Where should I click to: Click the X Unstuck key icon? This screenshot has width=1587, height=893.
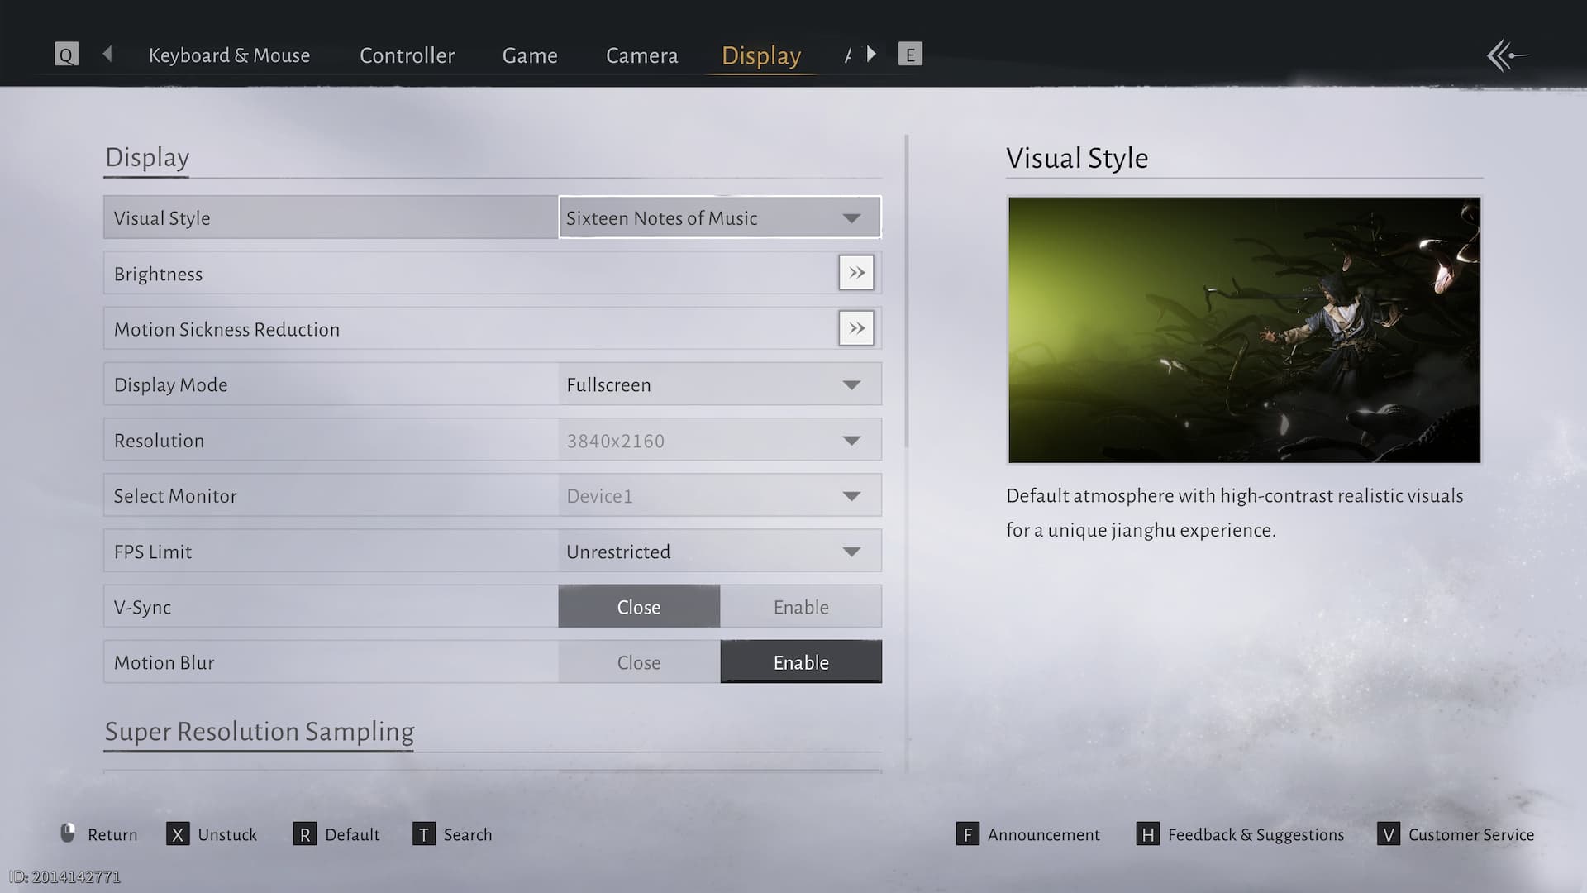click(178, 834)
